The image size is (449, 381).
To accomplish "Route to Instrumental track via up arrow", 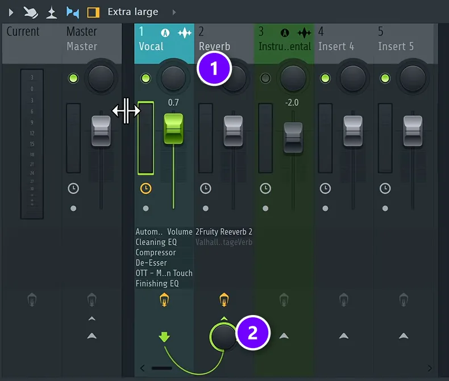I will point(284,336).
